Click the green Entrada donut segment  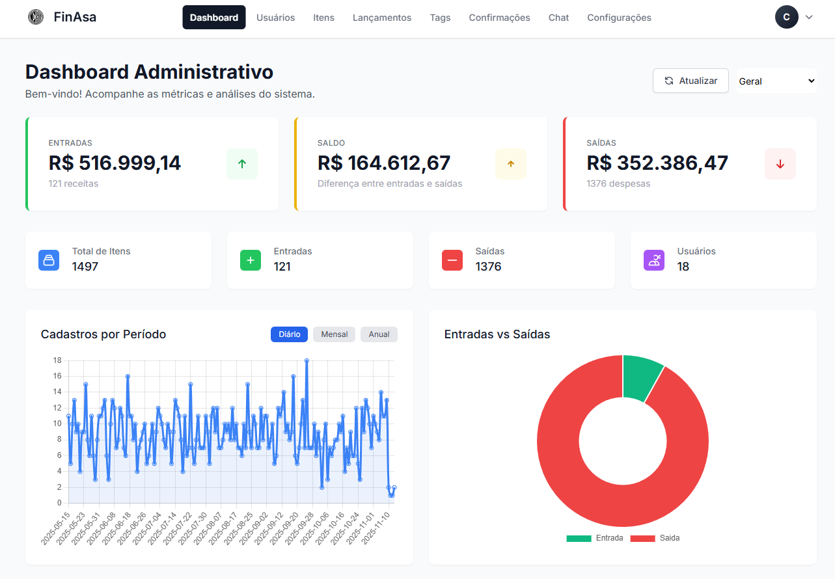coord(640,379)
